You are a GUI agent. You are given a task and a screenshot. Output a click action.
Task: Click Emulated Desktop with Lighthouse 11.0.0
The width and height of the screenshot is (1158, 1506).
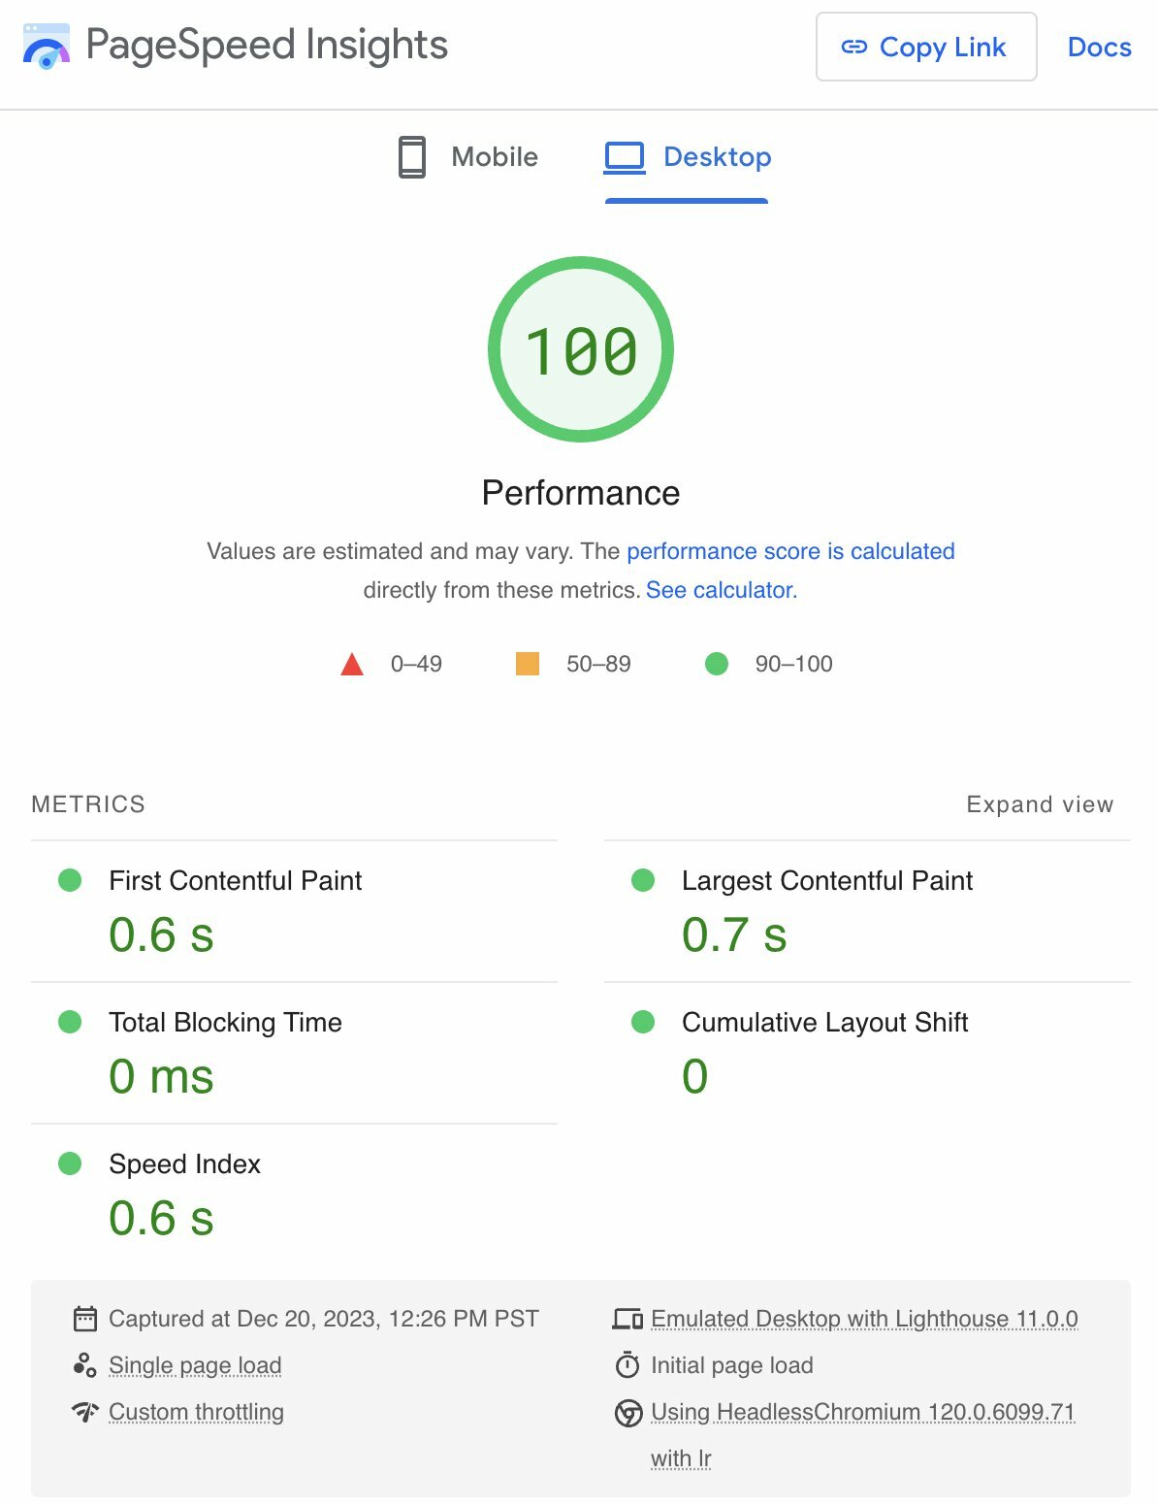[864, 1319]
